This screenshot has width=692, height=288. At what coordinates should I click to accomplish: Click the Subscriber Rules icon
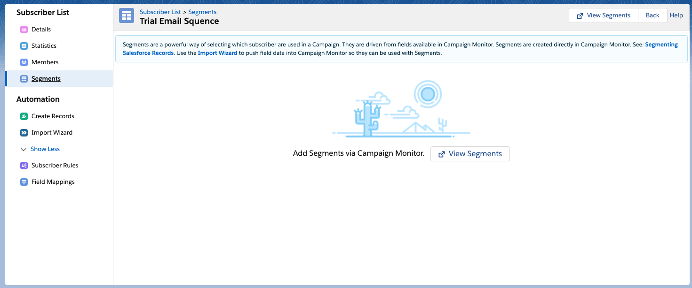pyautogui.click(x=24, y=166)
